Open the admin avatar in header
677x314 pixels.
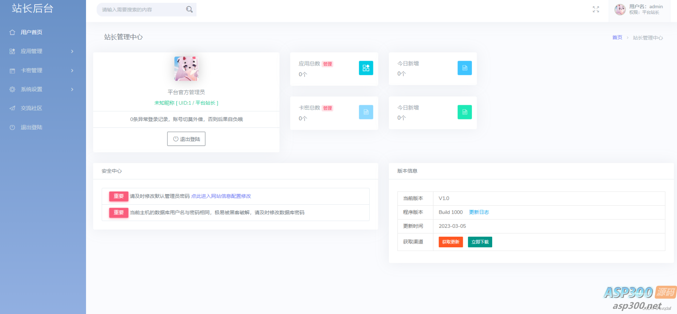pyautogui.click(x=620, y=9)
